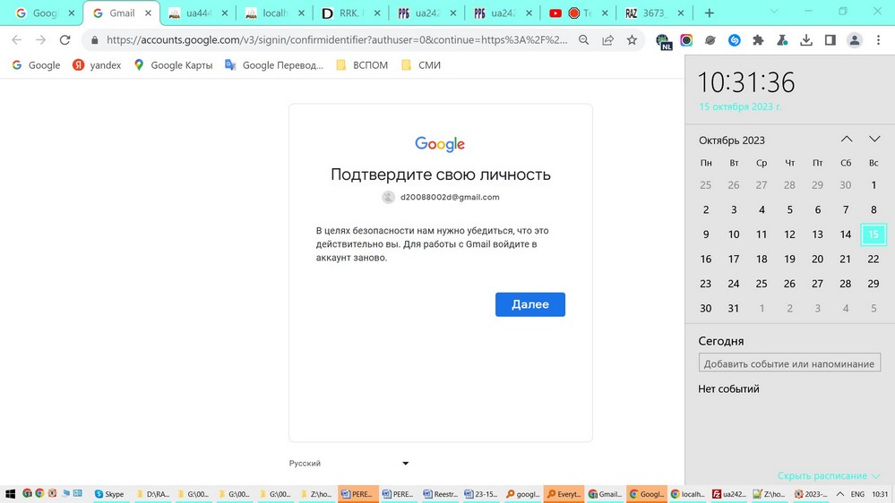Toggle the browser side panel
Viewport: 895px width, 503px height.
coord(830,40)
